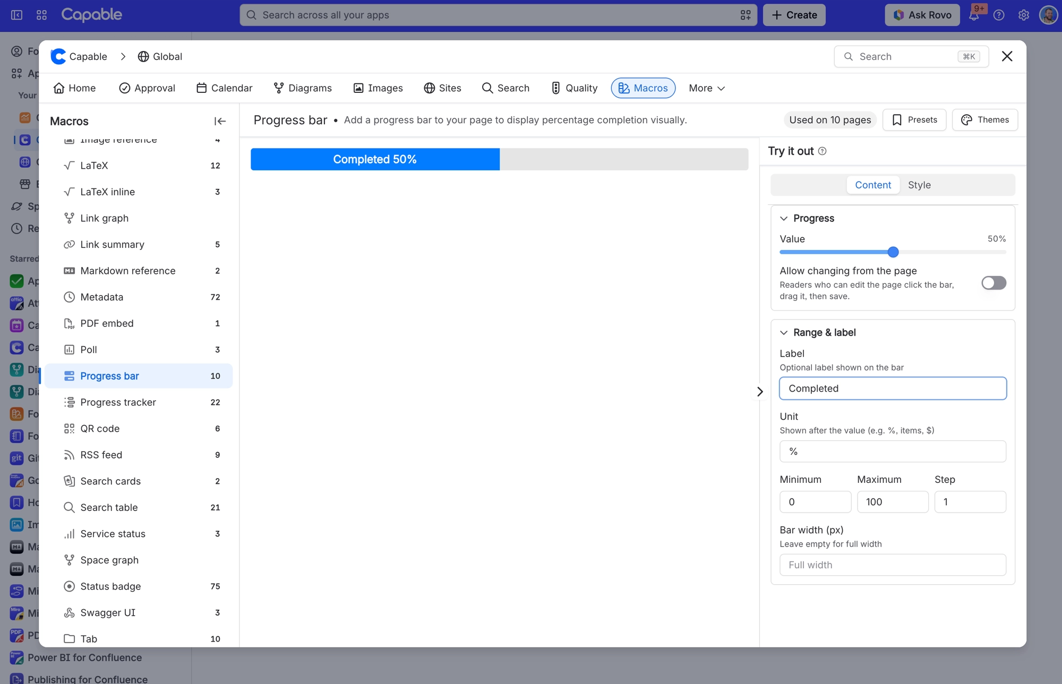Select the Content tab
Viewport: 1062px width, 684px height.
click(873, 185)
